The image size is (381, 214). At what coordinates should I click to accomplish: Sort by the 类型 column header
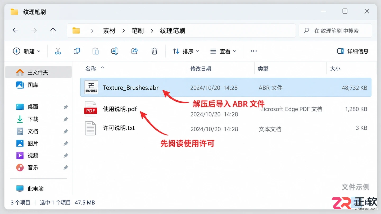coord(263,69)
